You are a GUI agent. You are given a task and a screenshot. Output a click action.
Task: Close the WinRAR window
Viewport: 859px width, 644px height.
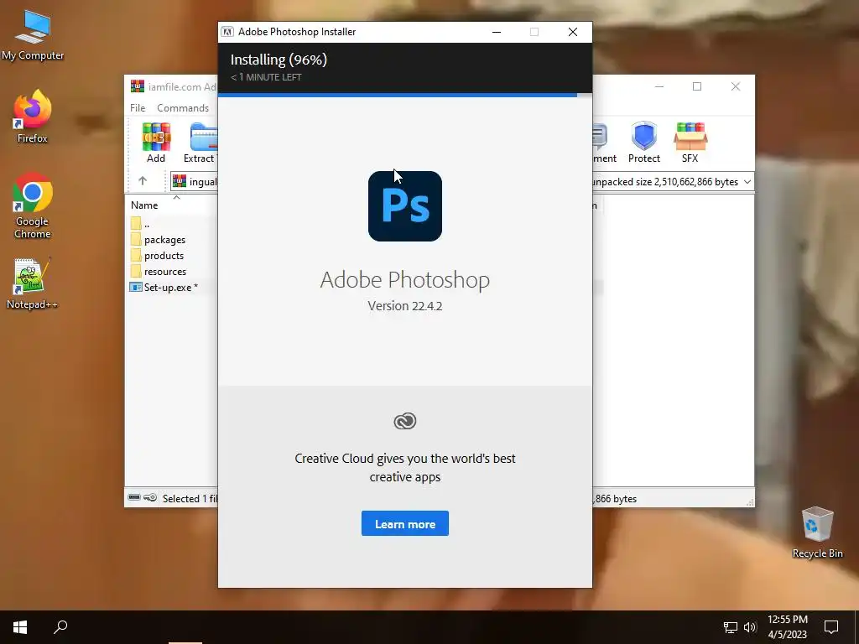click(735, 86)
